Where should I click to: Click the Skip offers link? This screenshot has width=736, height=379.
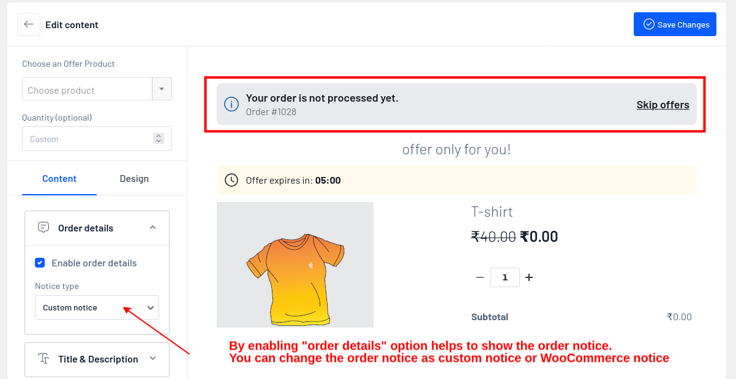[663, 105]
